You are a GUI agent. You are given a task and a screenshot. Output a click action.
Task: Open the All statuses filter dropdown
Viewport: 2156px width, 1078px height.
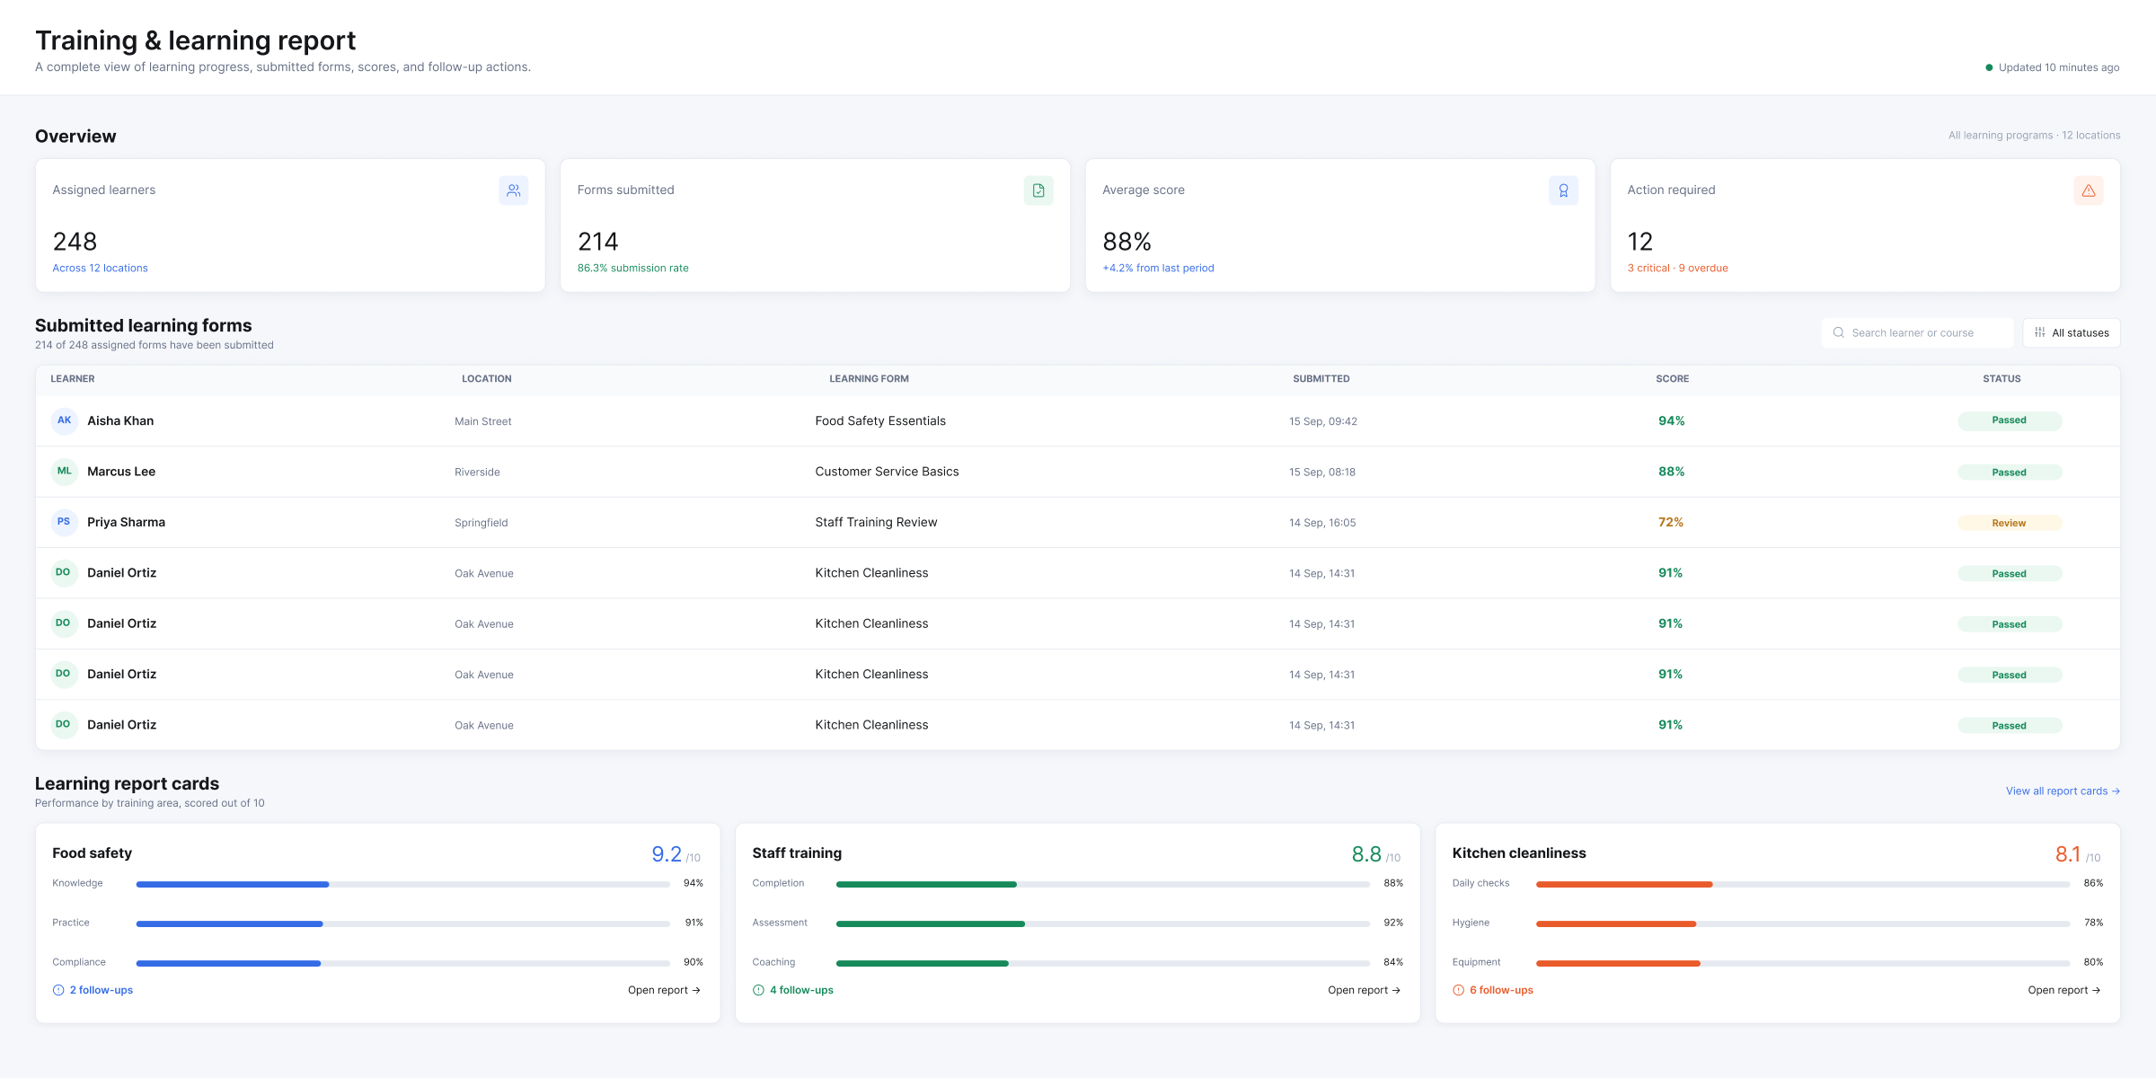coord(2072,332)
